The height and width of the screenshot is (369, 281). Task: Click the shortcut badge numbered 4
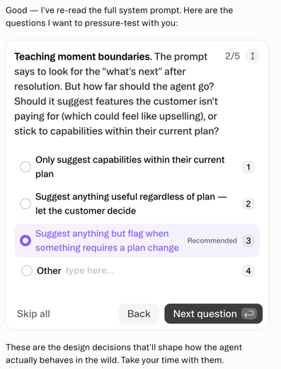248,270
